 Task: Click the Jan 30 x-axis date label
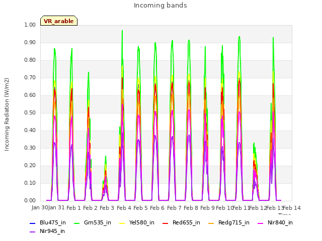40,207
